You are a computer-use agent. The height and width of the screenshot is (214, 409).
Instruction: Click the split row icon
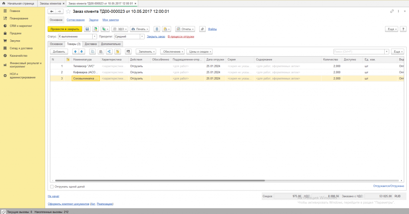(x=109, y=51)
